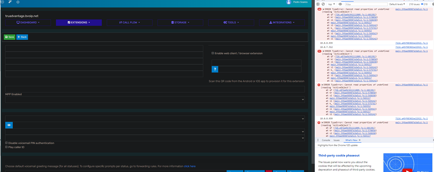The image size is (434, 172).
Task: Click the blue issues count badge 218
Action: [424, 4]
